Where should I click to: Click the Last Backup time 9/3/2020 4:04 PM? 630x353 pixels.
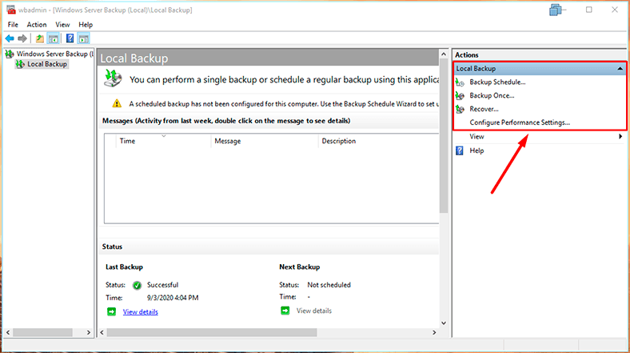(173, 298)
